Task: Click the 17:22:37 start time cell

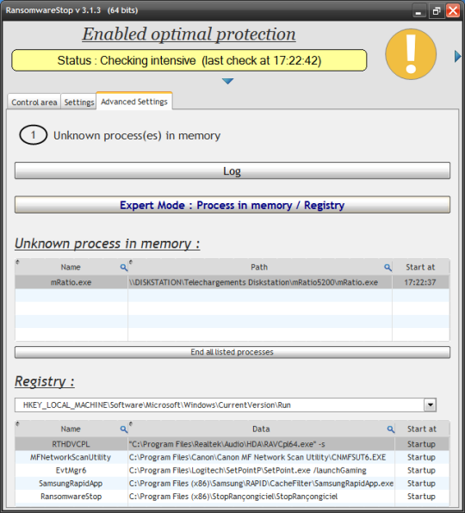Action: [x=420, y=282]
